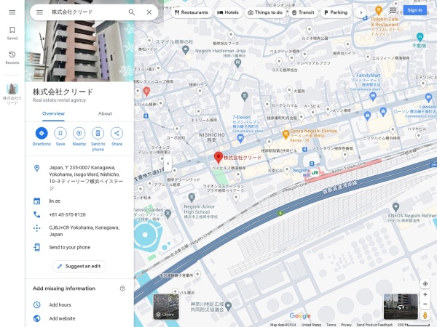Show your location button on map
437x327 pixels.
[425, 283]
